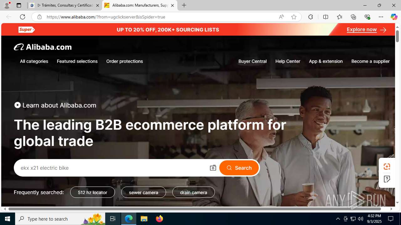Open Split screen icon
401x225 pixels.
[x=326, y=17]
